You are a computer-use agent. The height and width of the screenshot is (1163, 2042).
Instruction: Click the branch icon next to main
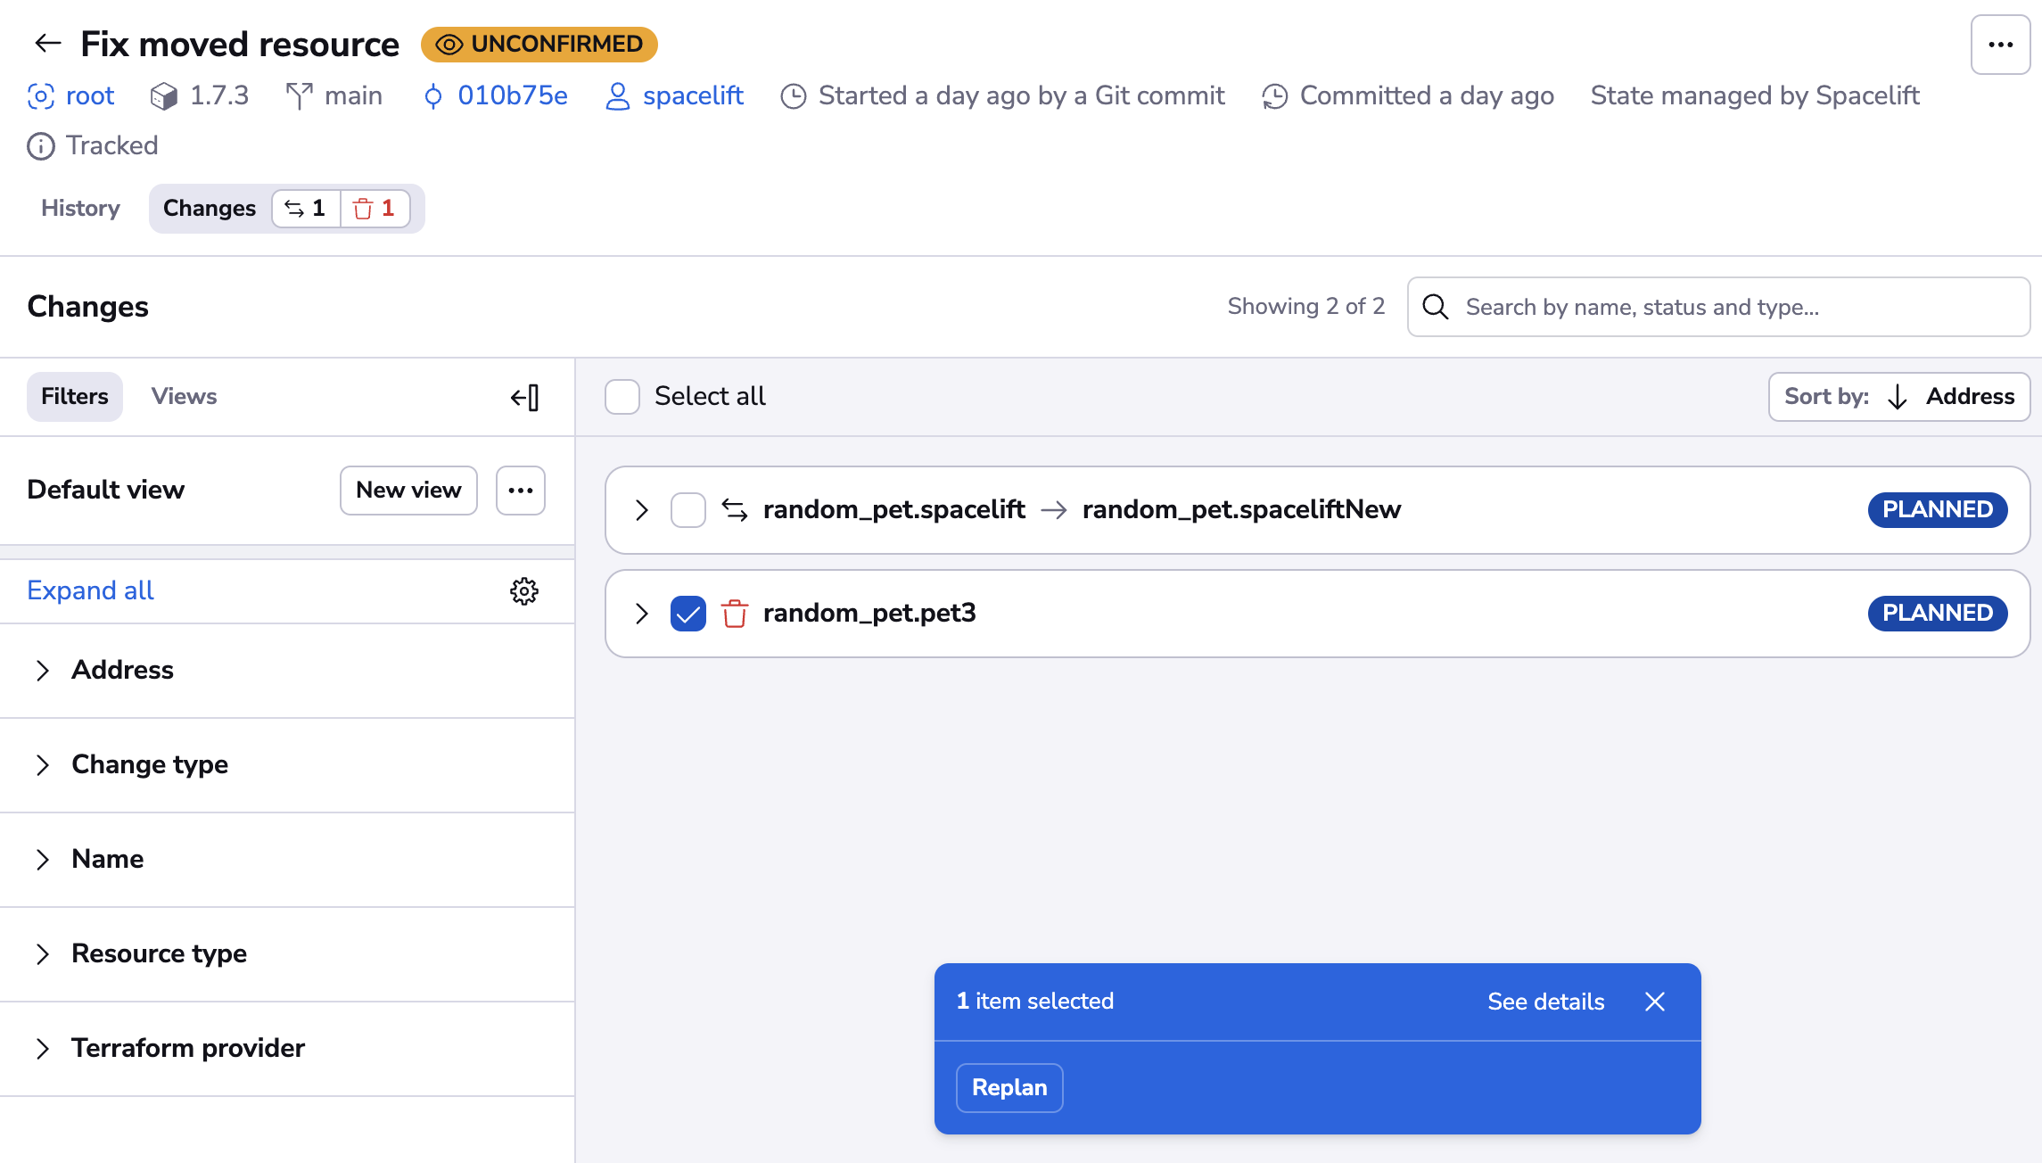tap(301, 95)
